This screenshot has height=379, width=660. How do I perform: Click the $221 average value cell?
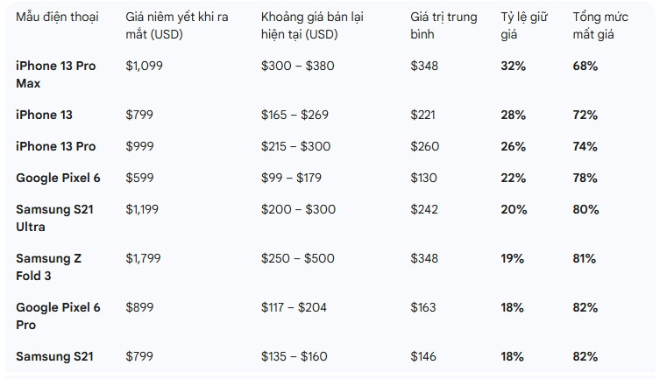[x=426, y=115]
